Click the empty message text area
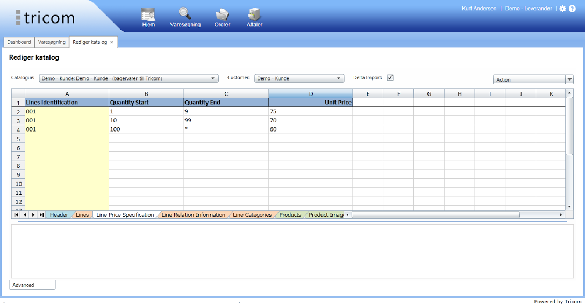Image resolution: width=585 pixels, height=306 pixels. [292, 251]
